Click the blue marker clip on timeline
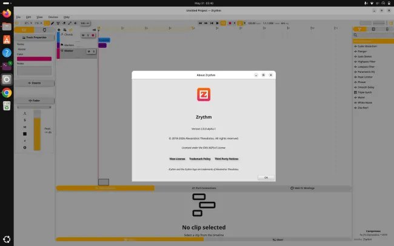Image resolution: width=394 pixels, height=246 pixels. (x=104, y=40)
